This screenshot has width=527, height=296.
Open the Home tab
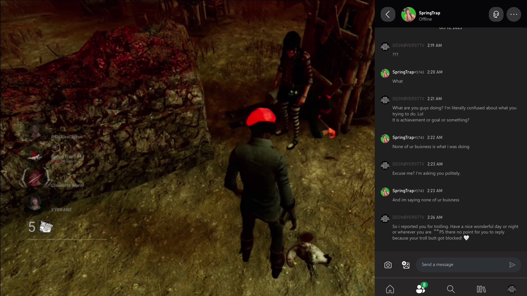pos(390,289)
